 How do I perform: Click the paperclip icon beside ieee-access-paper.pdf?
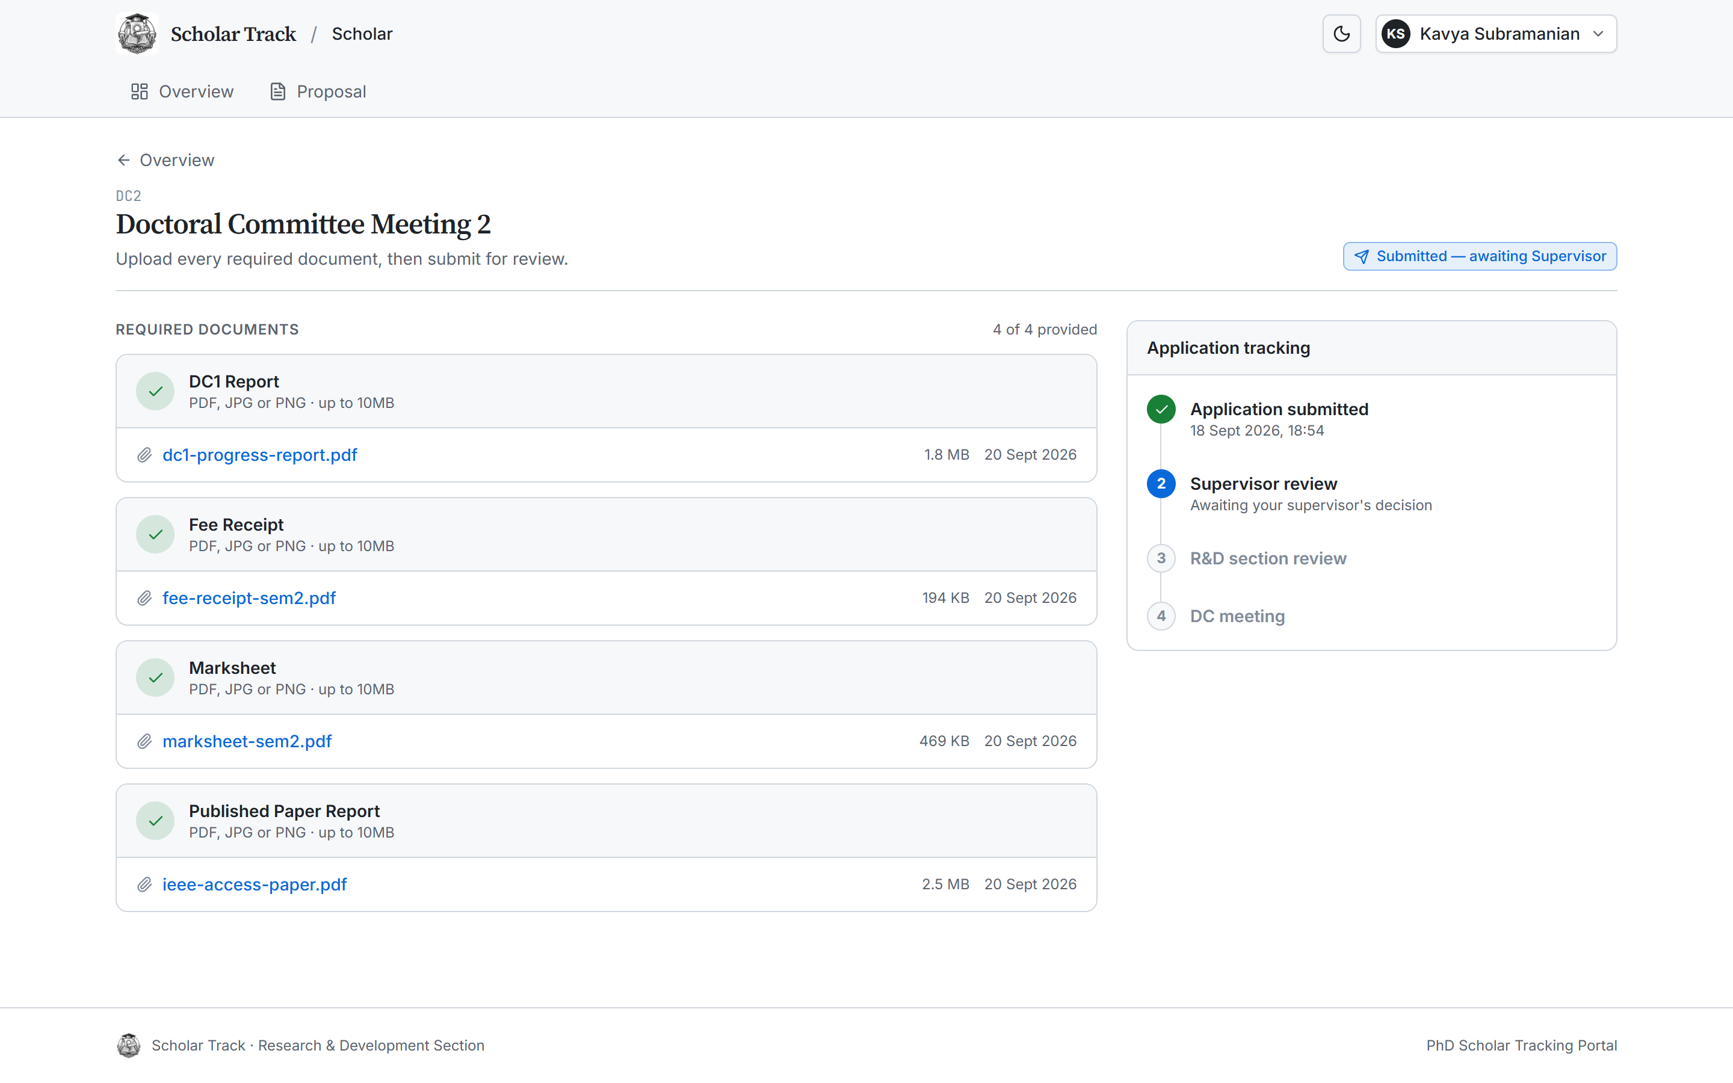coord(144,884)
